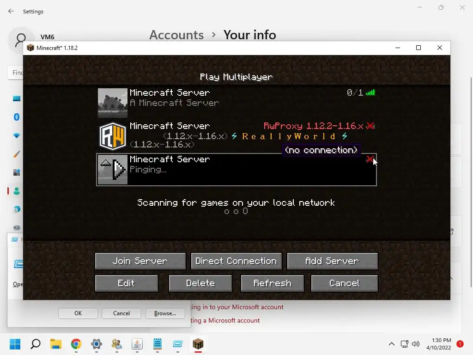Launch Google Chrome from taskbar

[76, 344]
